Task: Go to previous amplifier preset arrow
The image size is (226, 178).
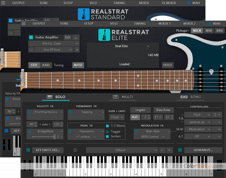Action: (31, 50)
